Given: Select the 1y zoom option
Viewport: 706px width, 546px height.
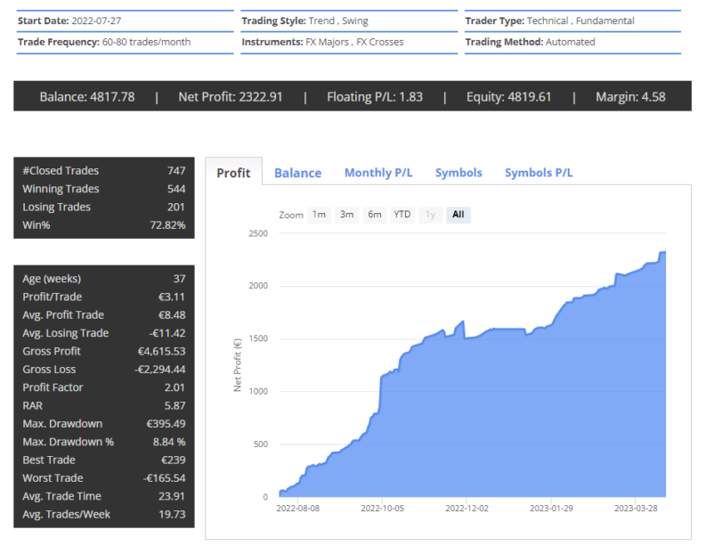Looking at the screenshot, I should click(x=431, y=215).
